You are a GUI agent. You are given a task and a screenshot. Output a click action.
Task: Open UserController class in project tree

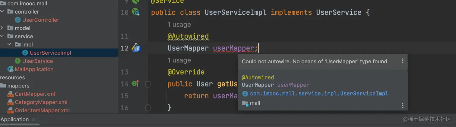pos(41,20)
